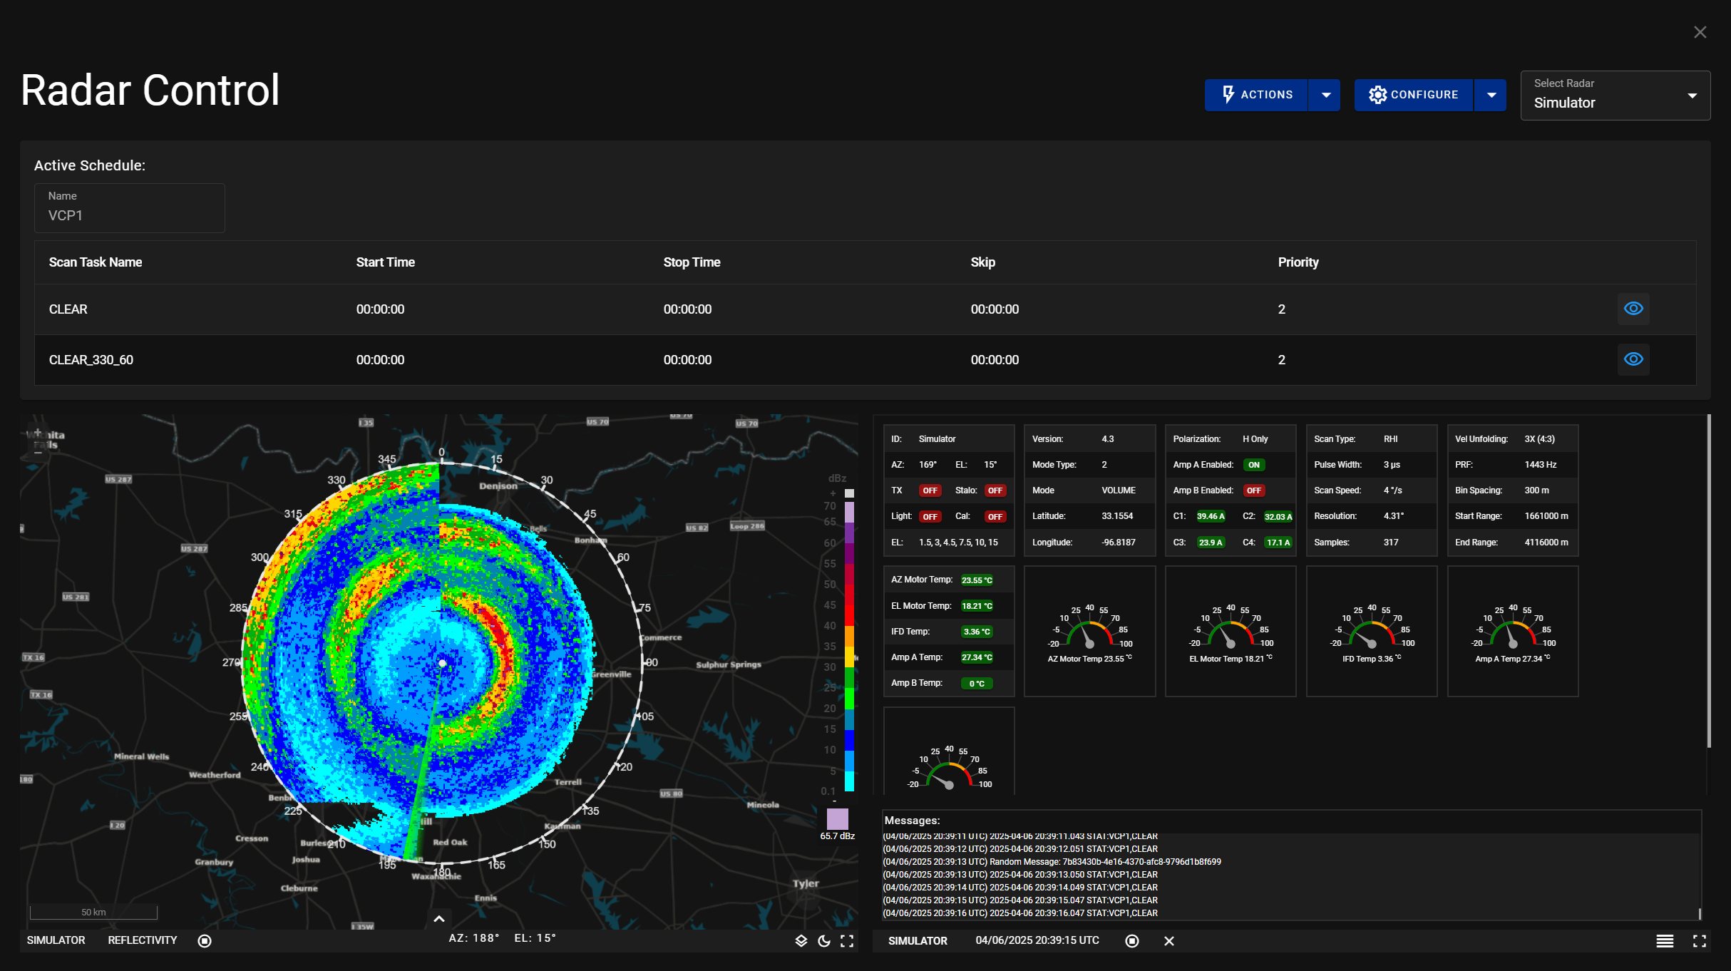Screen dimensions: 1731x971
Task: Click the Stop Time column header
Action: pyautogui.click(x=692, y=262)
